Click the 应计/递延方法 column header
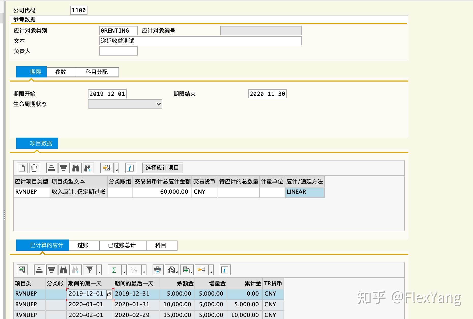 click(x=305, y=181)
